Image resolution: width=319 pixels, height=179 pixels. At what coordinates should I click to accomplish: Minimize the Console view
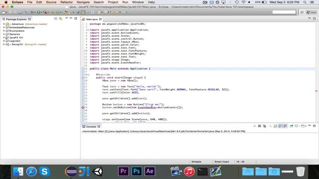click(x=310, y=126)
